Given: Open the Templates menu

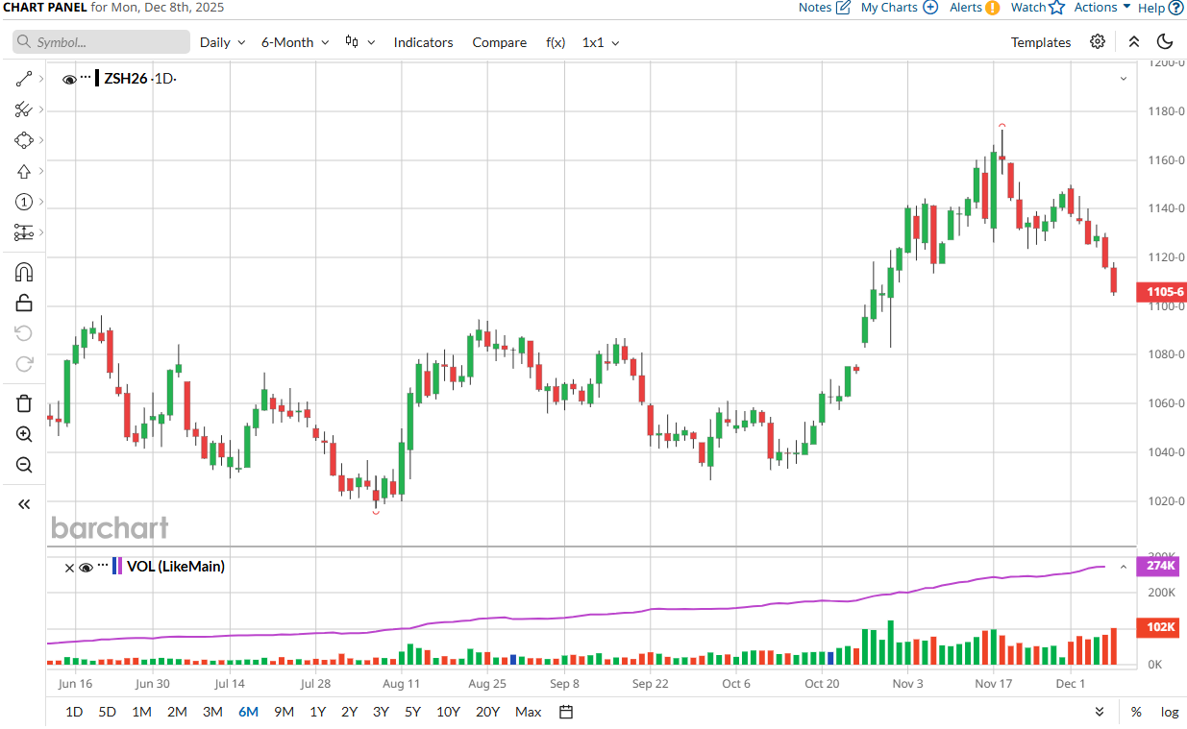Looking at the screenshot, I should (1041, 42).
